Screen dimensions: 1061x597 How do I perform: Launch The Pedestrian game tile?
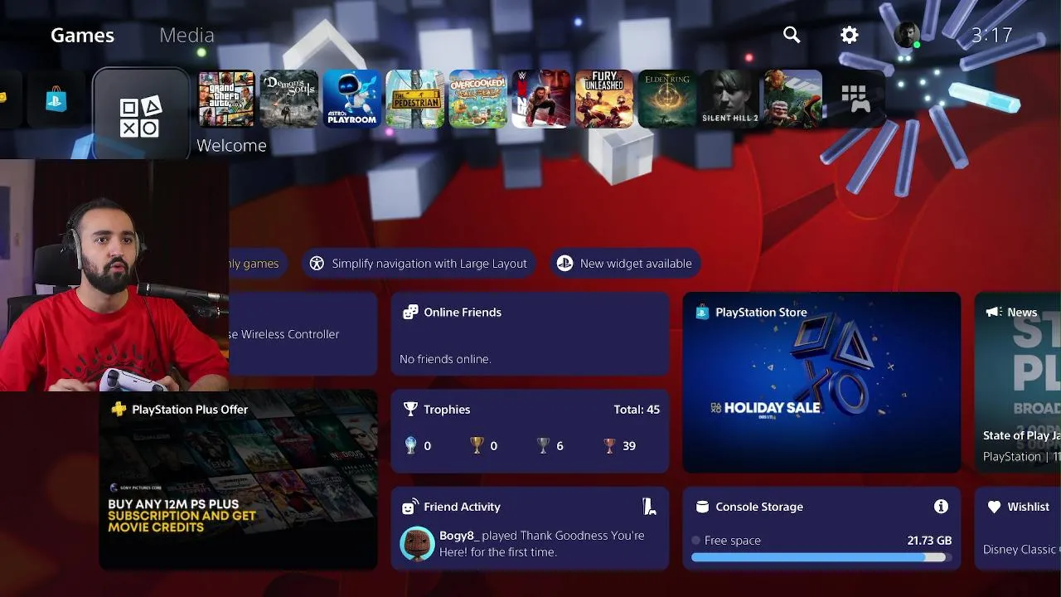coord(415,99)
